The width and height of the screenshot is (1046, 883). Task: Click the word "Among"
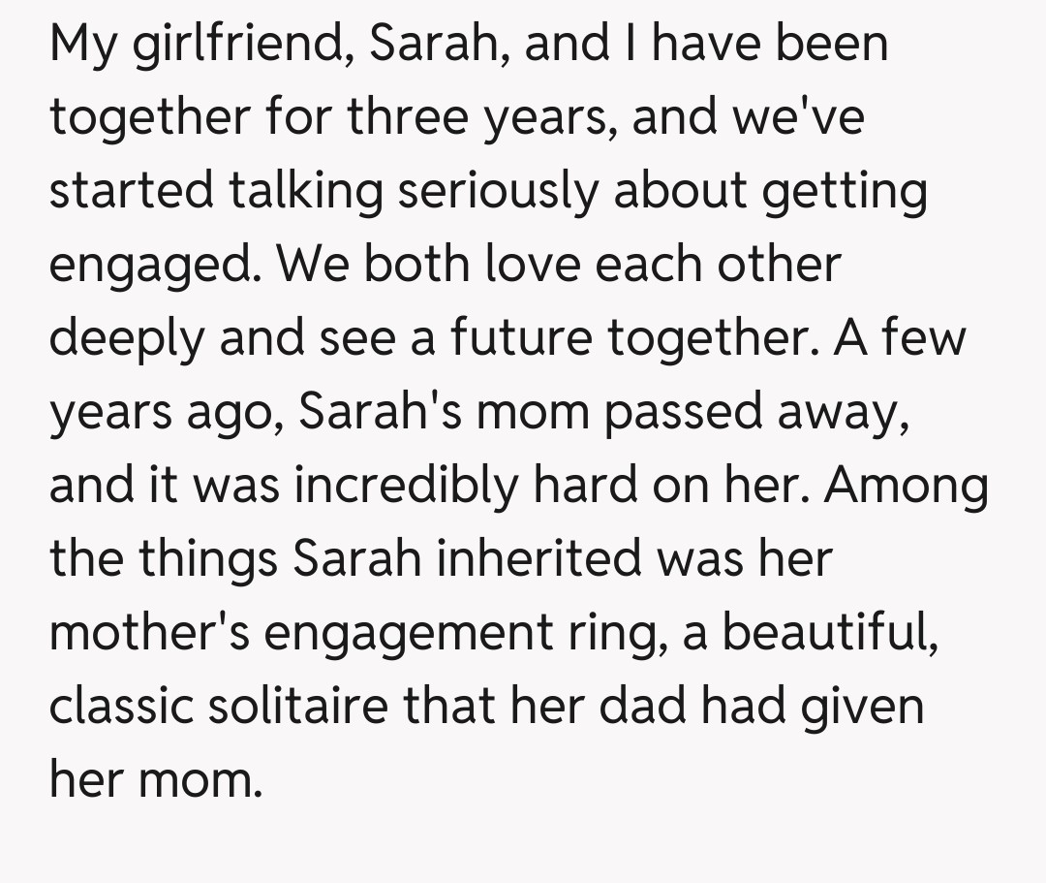pos(907,484)
